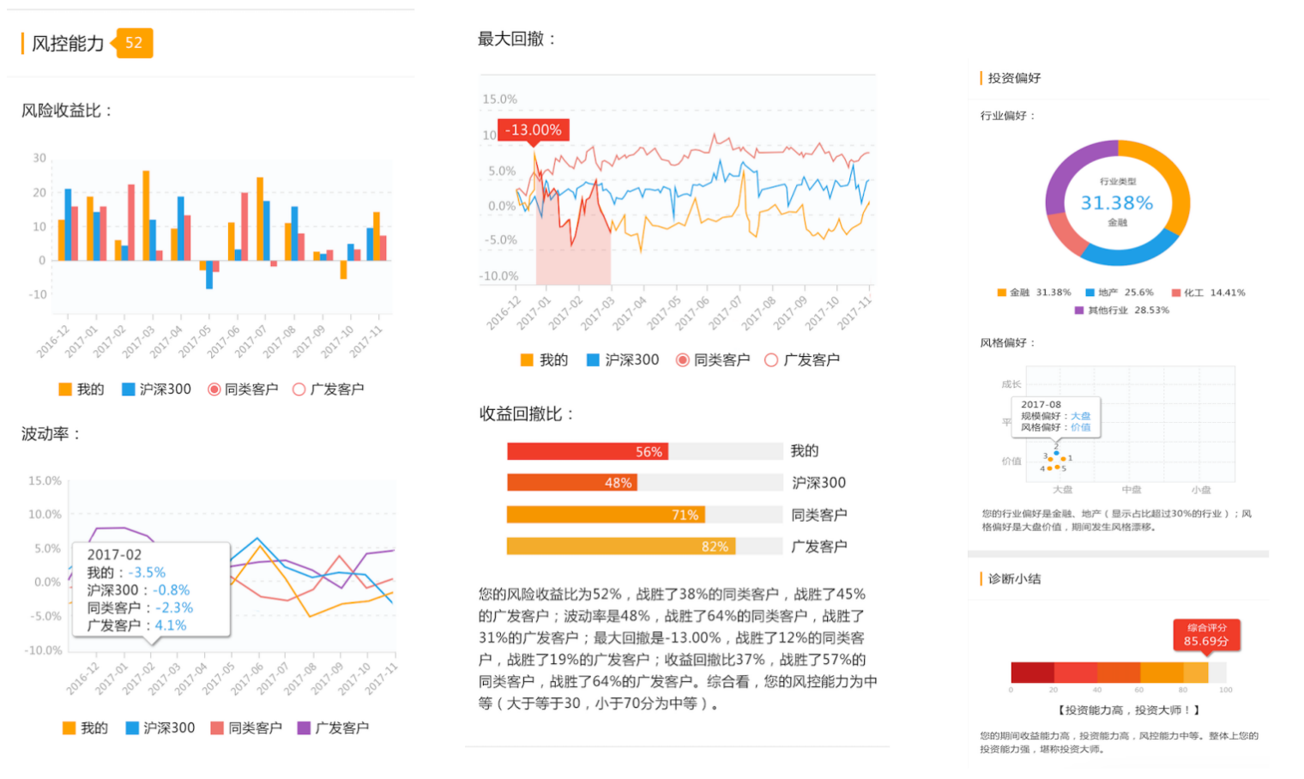Click the 风控能力 score badge showing 52
Viewport: 1304px width, 779px height.
(133, 44)
